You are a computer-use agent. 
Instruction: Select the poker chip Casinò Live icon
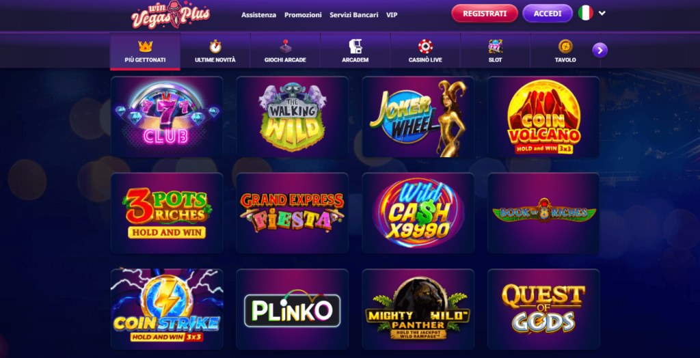pos(425,46)
